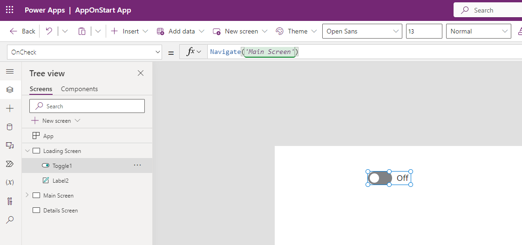Click the Undo icon in toolbar
Image resolution: width=522 pixels, height=245 pixels.
49,31
